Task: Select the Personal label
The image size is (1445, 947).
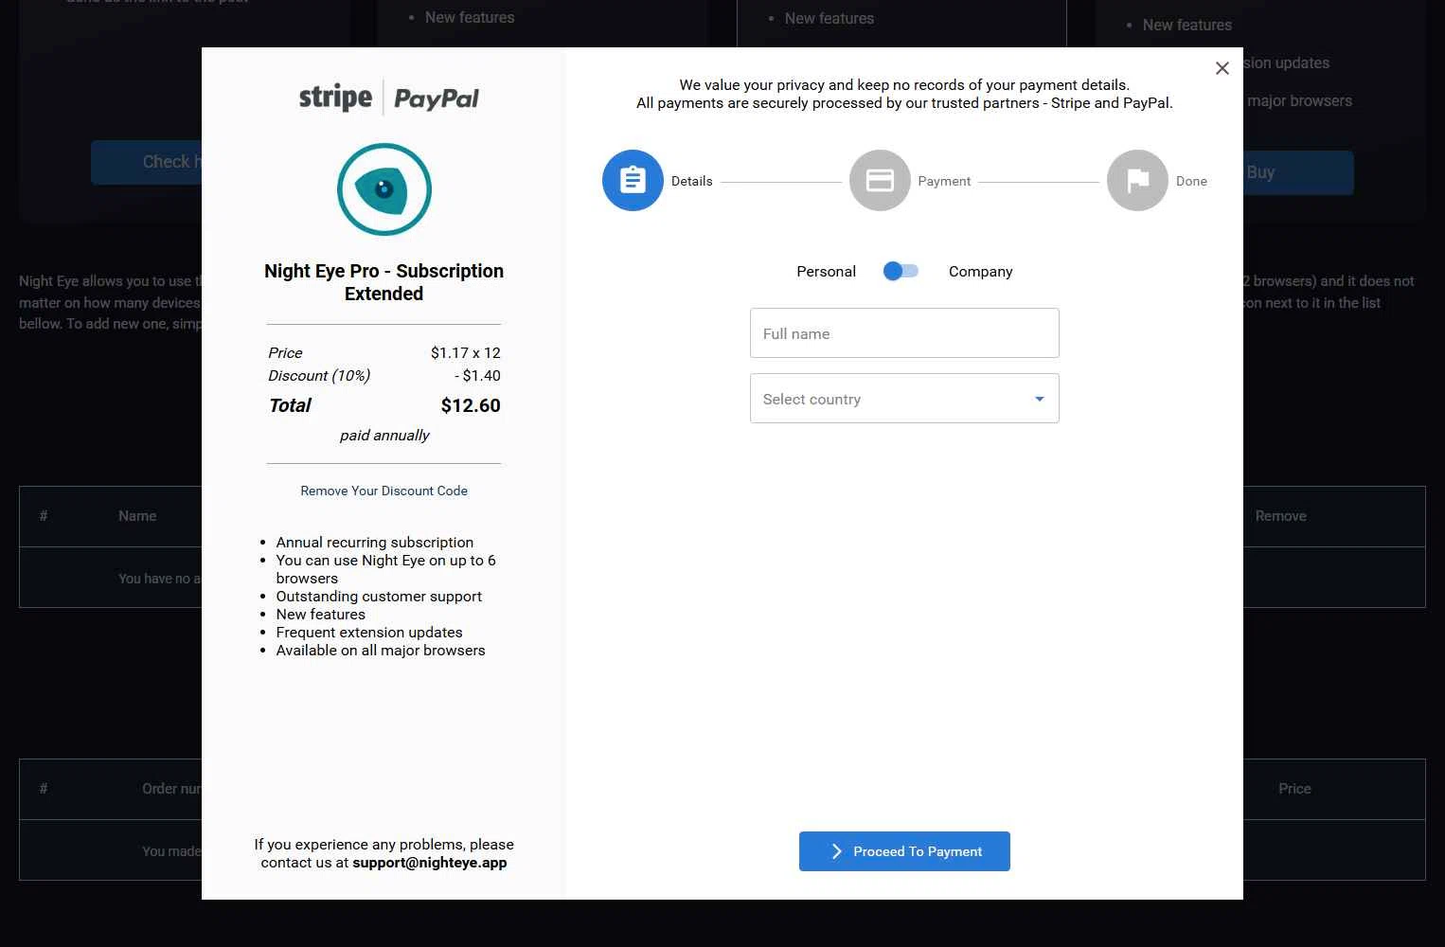Action: (826, 272)
